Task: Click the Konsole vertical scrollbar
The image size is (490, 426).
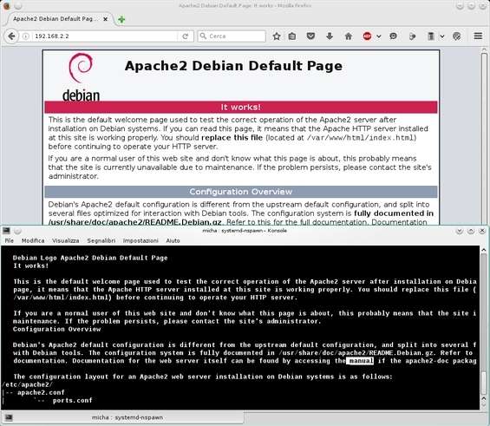Action: tap(483, 324)
